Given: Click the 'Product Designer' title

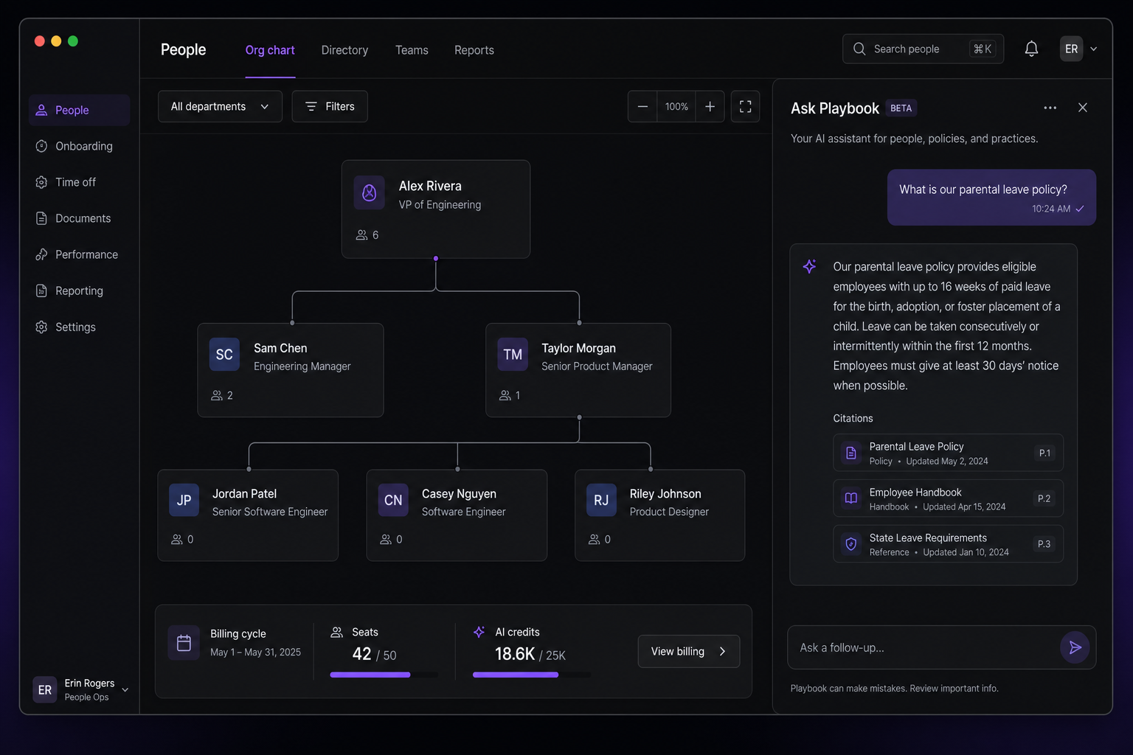Looking at the screenshot, I should coord(669,512).
